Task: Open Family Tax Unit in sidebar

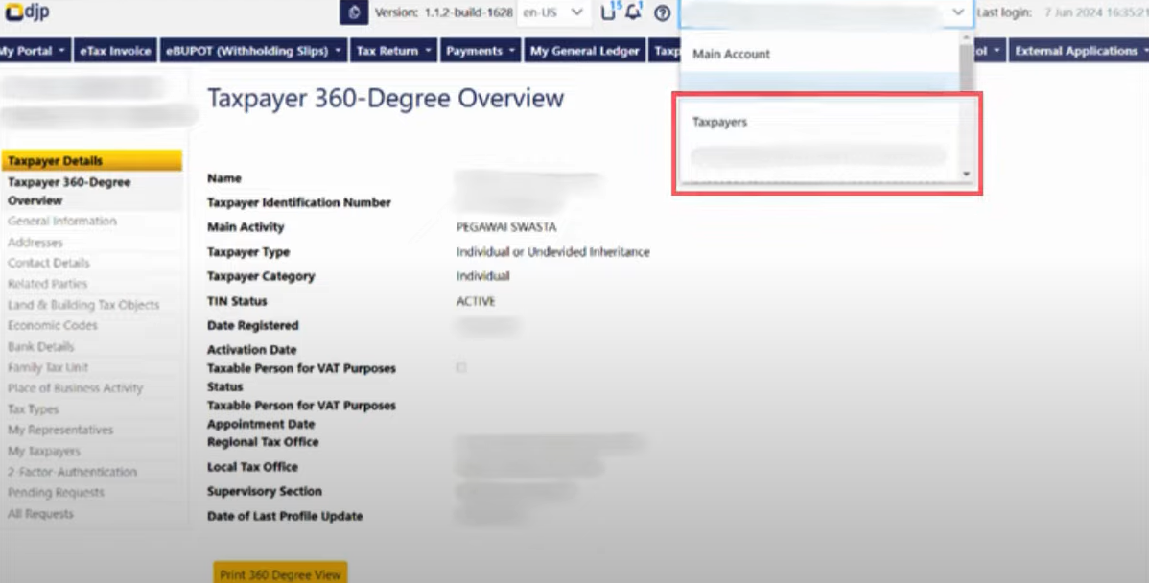Action: pyautogui.click(x=48, y=367)
